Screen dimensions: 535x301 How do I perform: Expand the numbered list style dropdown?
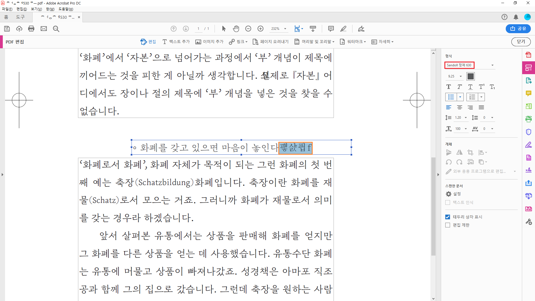pos(481,97)
